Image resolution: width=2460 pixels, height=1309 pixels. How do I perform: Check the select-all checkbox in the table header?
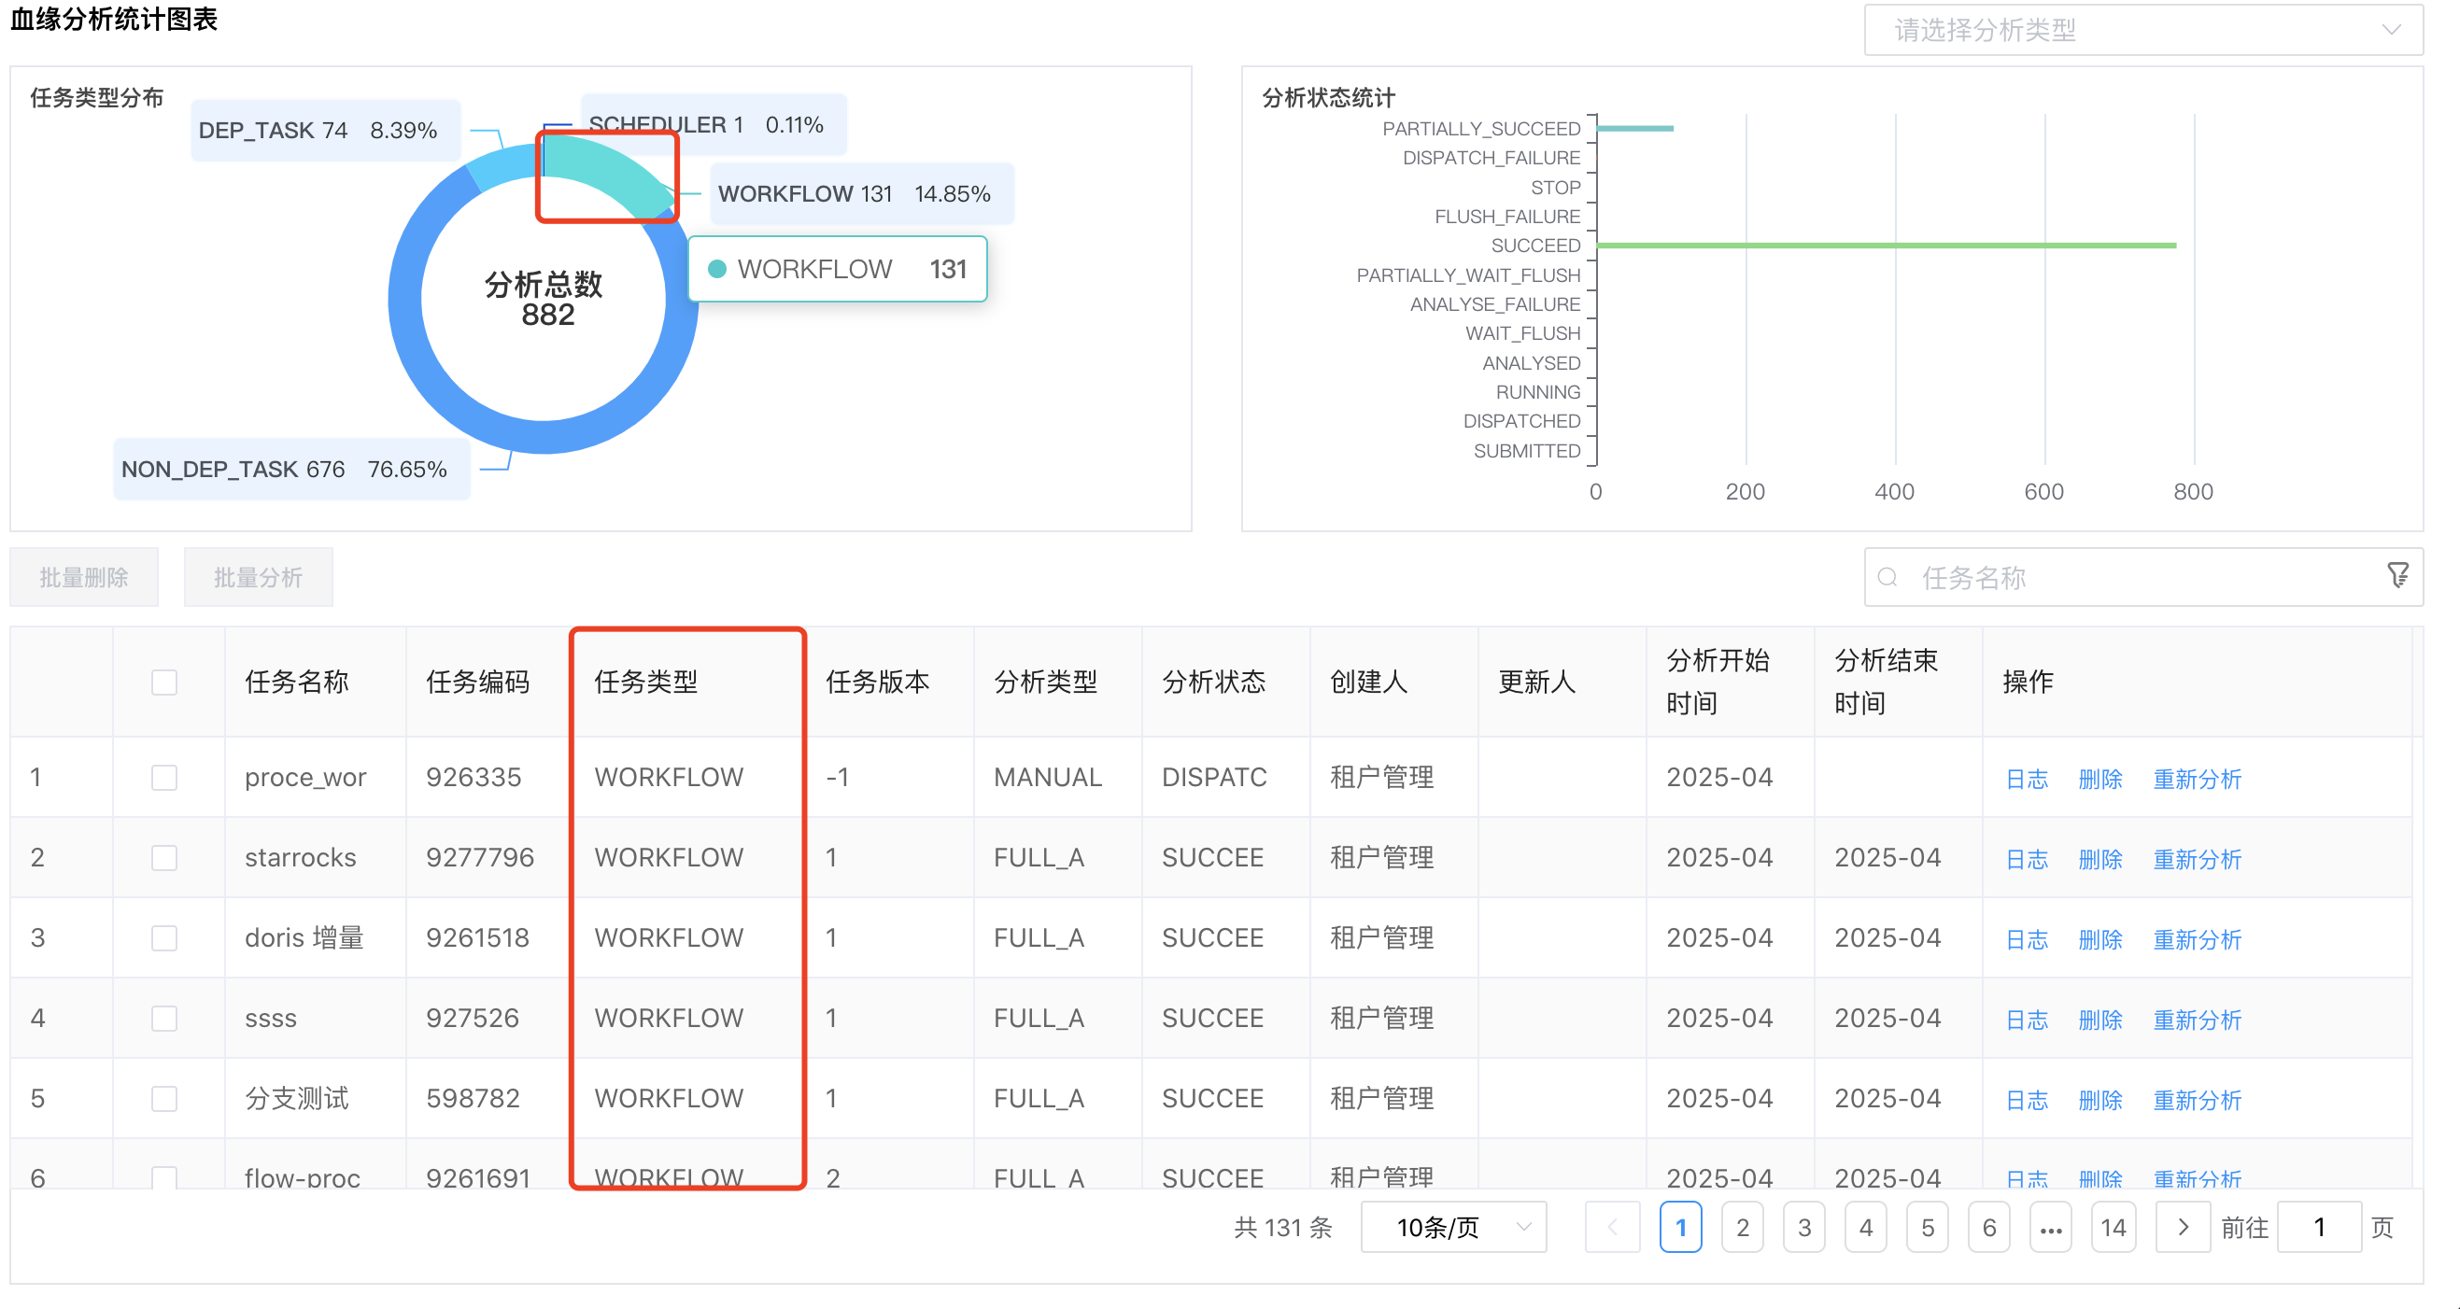point(164,682)
